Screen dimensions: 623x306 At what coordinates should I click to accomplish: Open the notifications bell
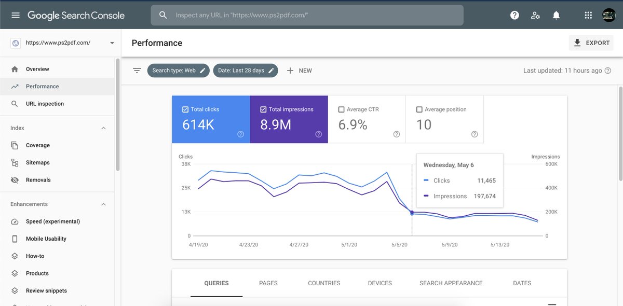point(556,15)
